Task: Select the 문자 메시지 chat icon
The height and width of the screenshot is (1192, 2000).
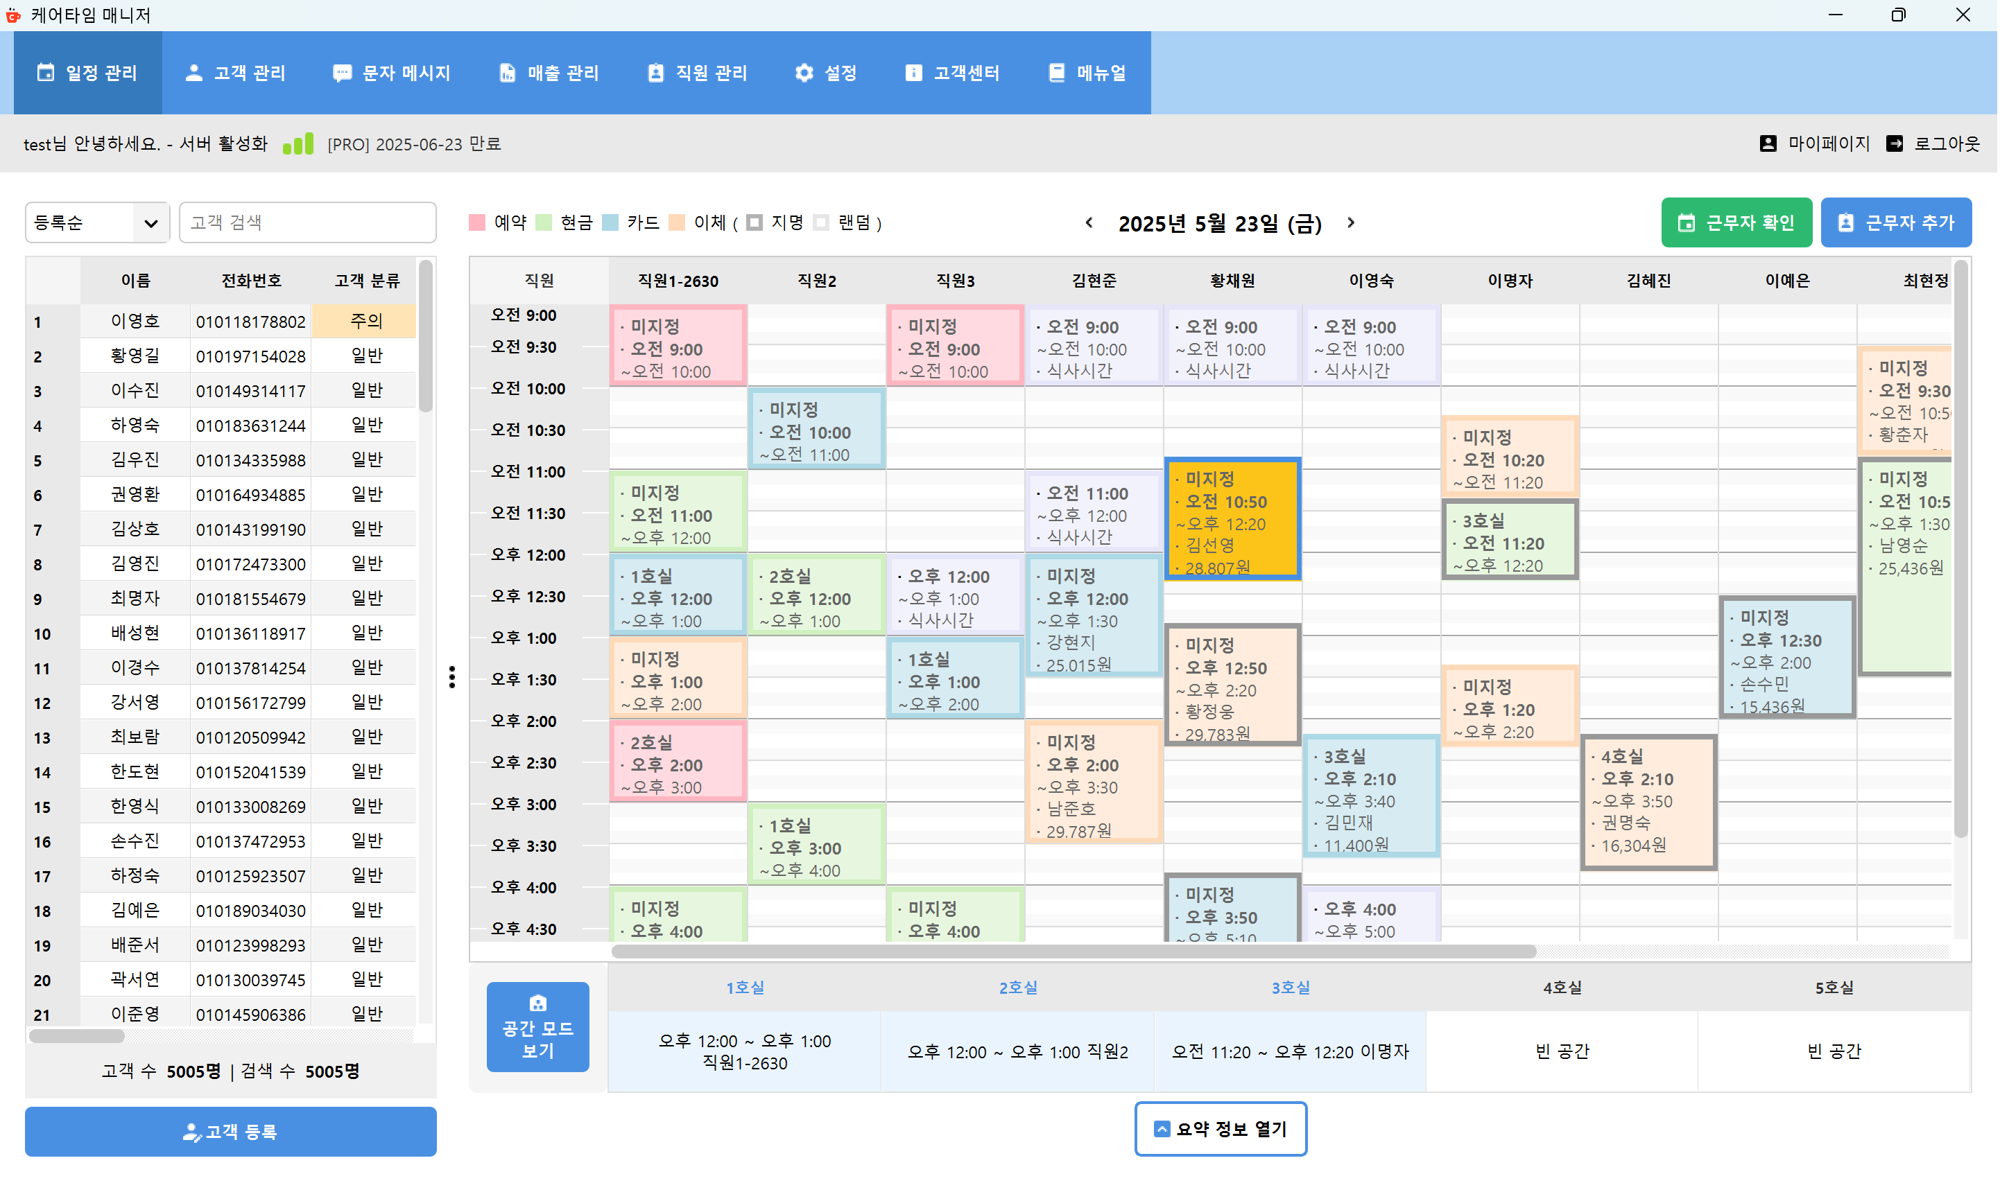Action: click(343, 72)
